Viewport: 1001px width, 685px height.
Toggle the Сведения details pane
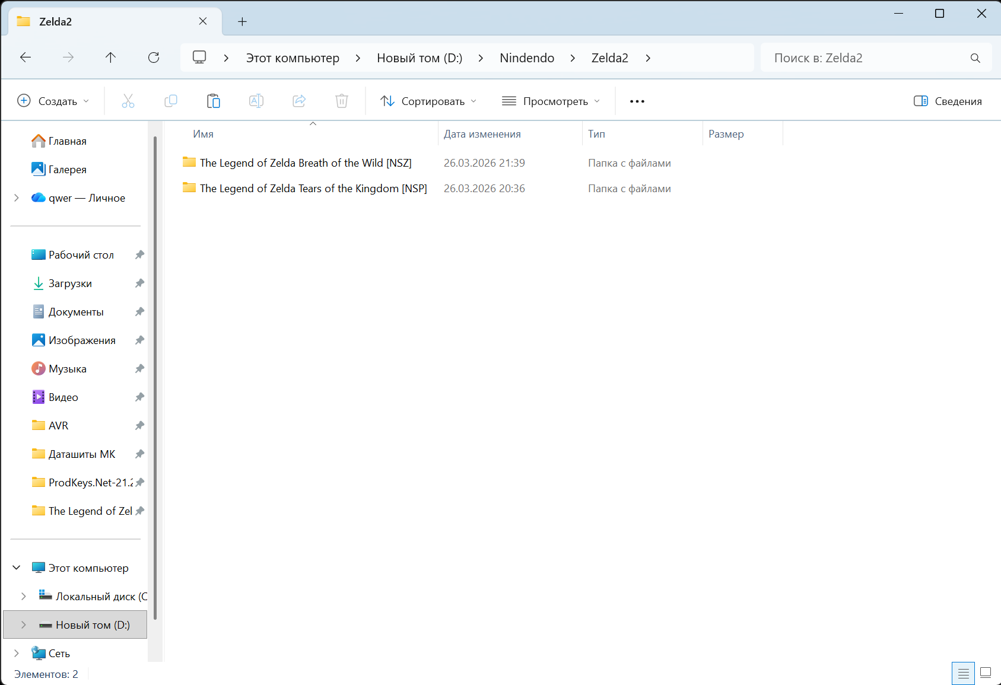(x=948, y=101)
